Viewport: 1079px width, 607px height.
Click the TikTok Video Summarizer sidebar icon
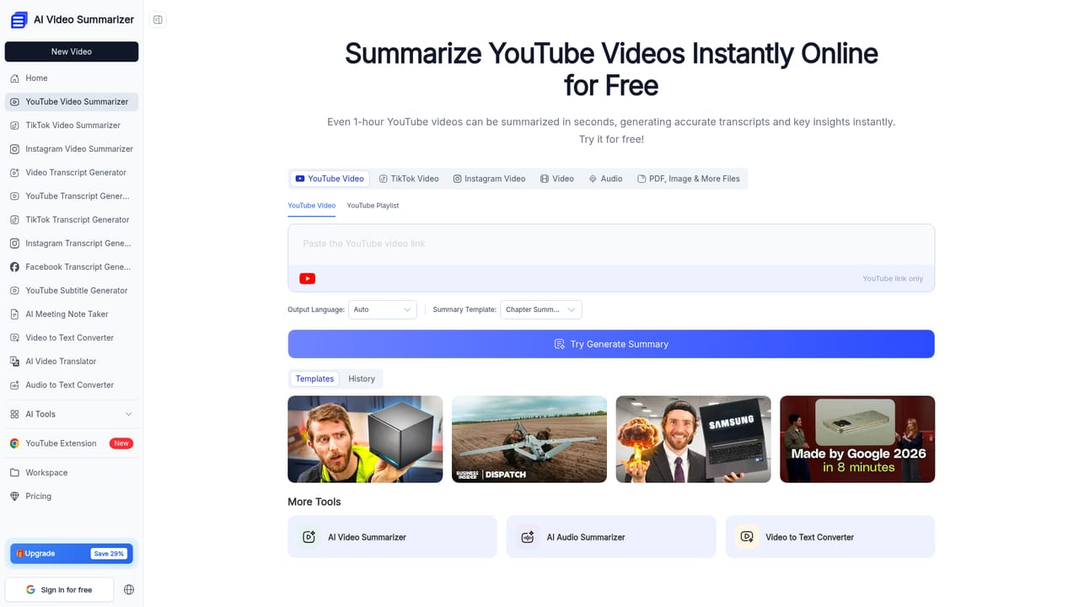[x=14, y=126]
